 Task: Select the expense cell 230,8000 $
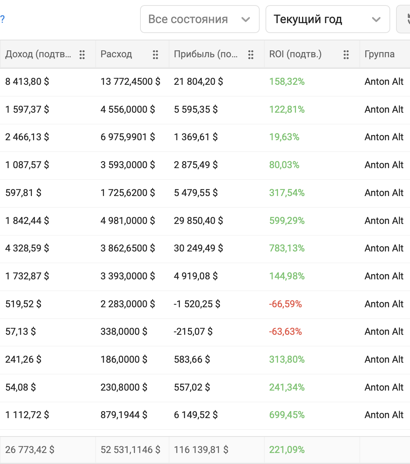point(124,387)
